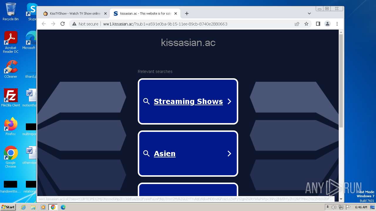Click chevron arrow on Asien card

(x=229, y=154)
